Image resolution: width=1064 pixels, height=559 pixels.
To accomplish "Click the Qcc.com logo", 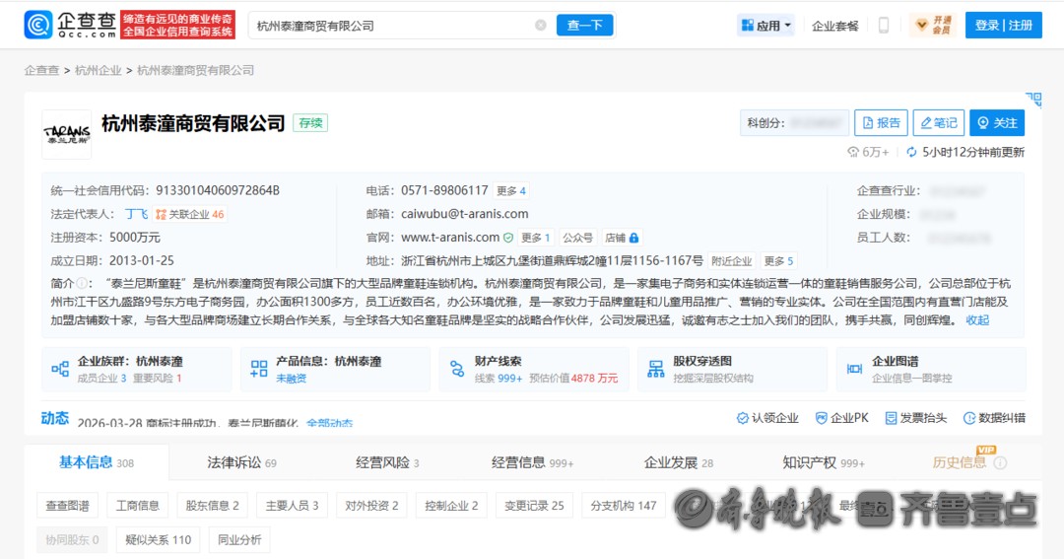I will tap(71, 26).
